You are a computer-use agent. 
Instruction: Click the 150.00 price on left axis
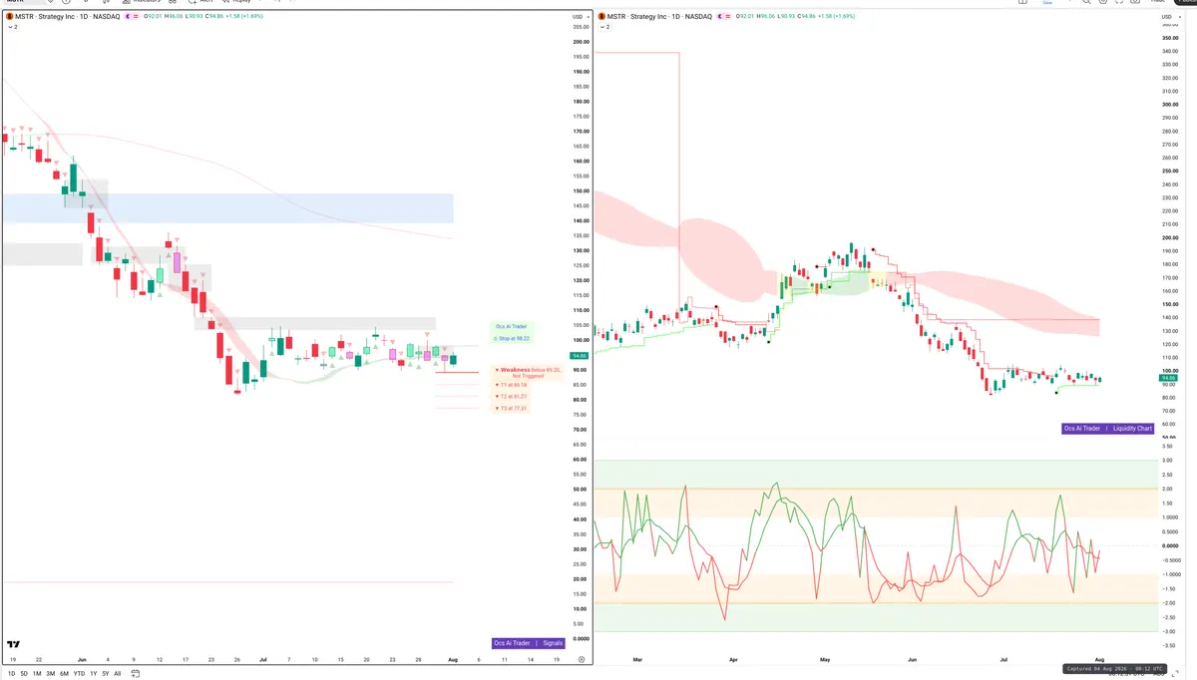pyautogui.click(x=580, y=190)
